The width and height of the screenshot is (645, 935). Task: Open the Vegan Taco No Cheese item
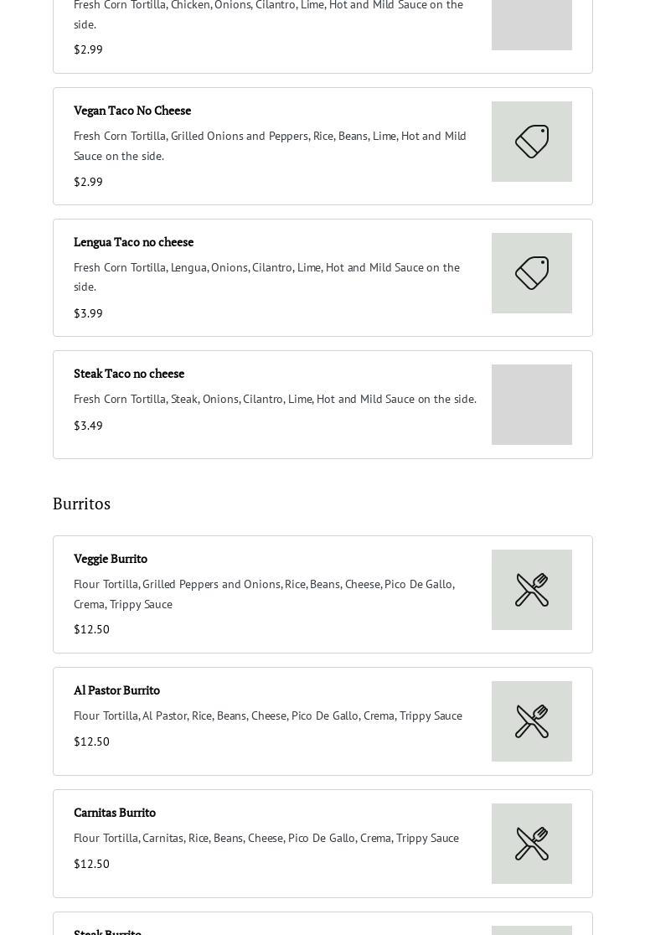(x=132, y=111)
